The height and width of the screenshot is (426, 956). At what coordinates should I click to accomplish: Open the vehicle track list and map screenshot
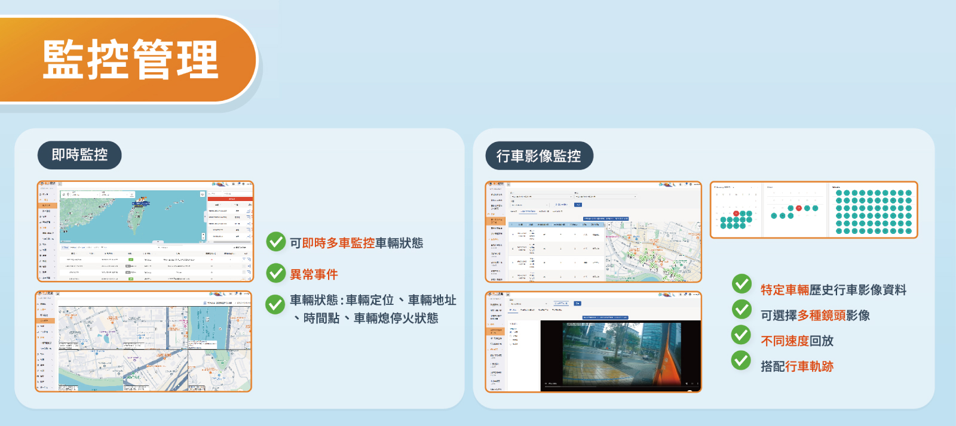(593, 231)
